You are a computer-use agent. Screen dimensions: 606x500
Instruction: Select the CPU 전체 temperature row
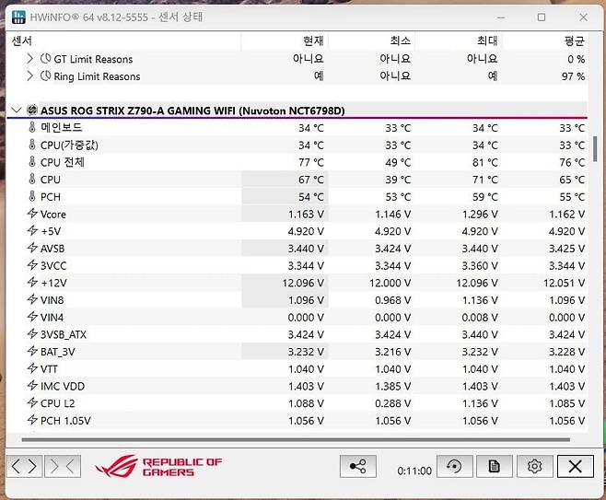(x=297, y=162)
